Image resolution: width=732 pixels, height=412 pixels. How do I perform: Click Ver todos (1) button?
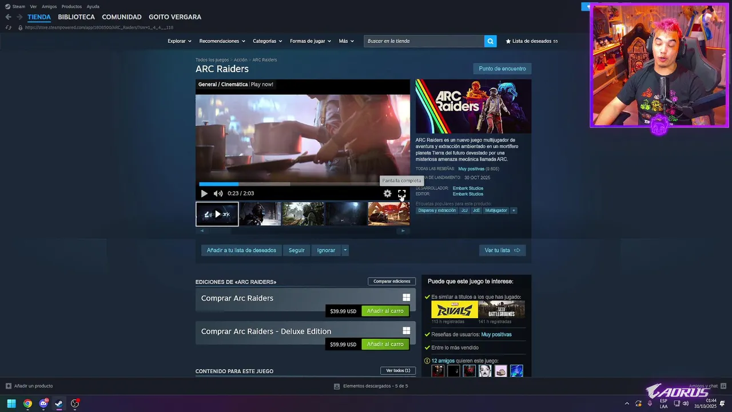pos(398,371)
